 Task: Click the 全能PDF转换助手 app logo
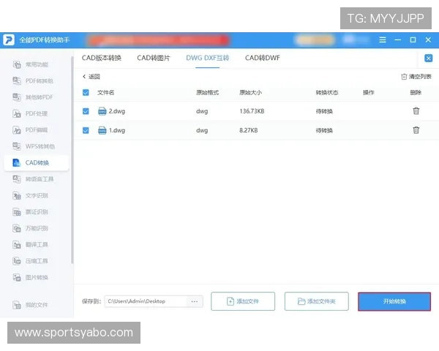pos(9,39)
